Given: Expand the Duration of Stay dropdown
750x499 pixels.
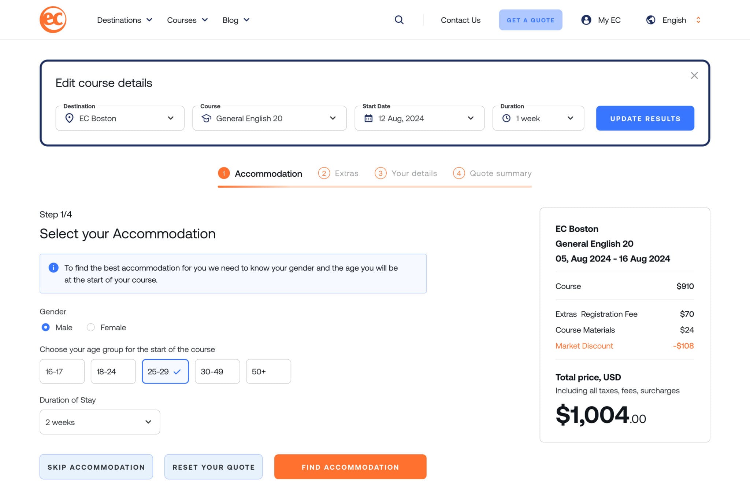Looking at the screenshot, I should click(x=100, y=422).
